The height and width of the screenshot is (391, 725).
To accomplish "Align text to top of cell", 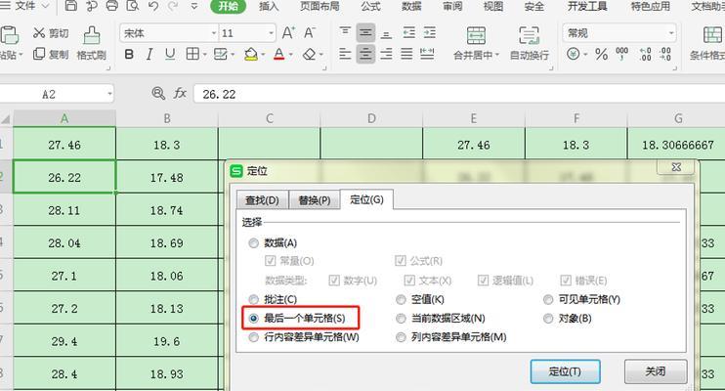I will click(345, 32).
